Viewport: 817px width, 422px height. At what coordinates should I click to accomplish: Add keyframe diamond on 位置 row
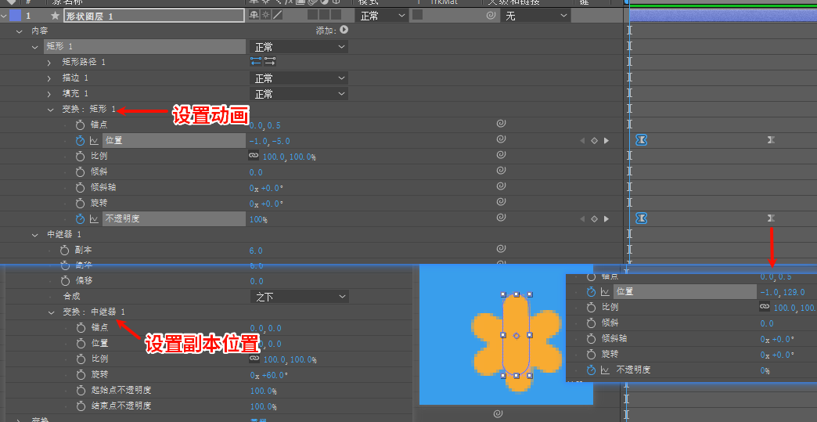tap(595, 141)
